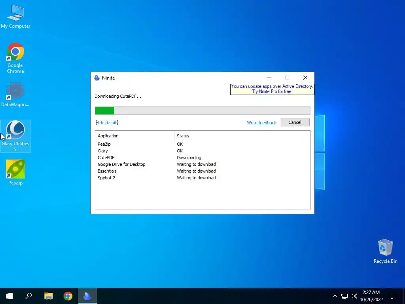Open the taskbar clock showing 2:27 AM

point(371,296)
